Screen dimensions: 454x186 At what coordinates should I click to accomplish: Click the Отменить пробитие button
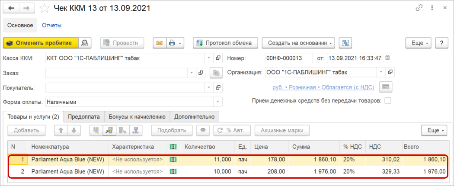pos(41,43)
